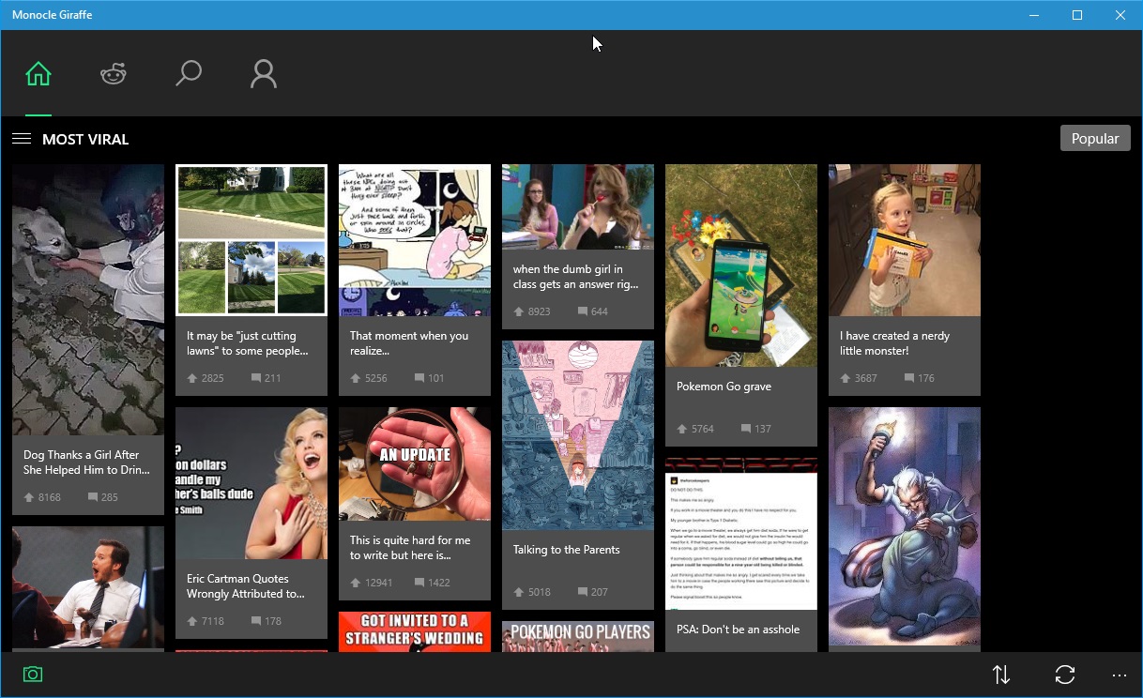
Task: Click the Most Viral section heading
Action: coord(85,140)
